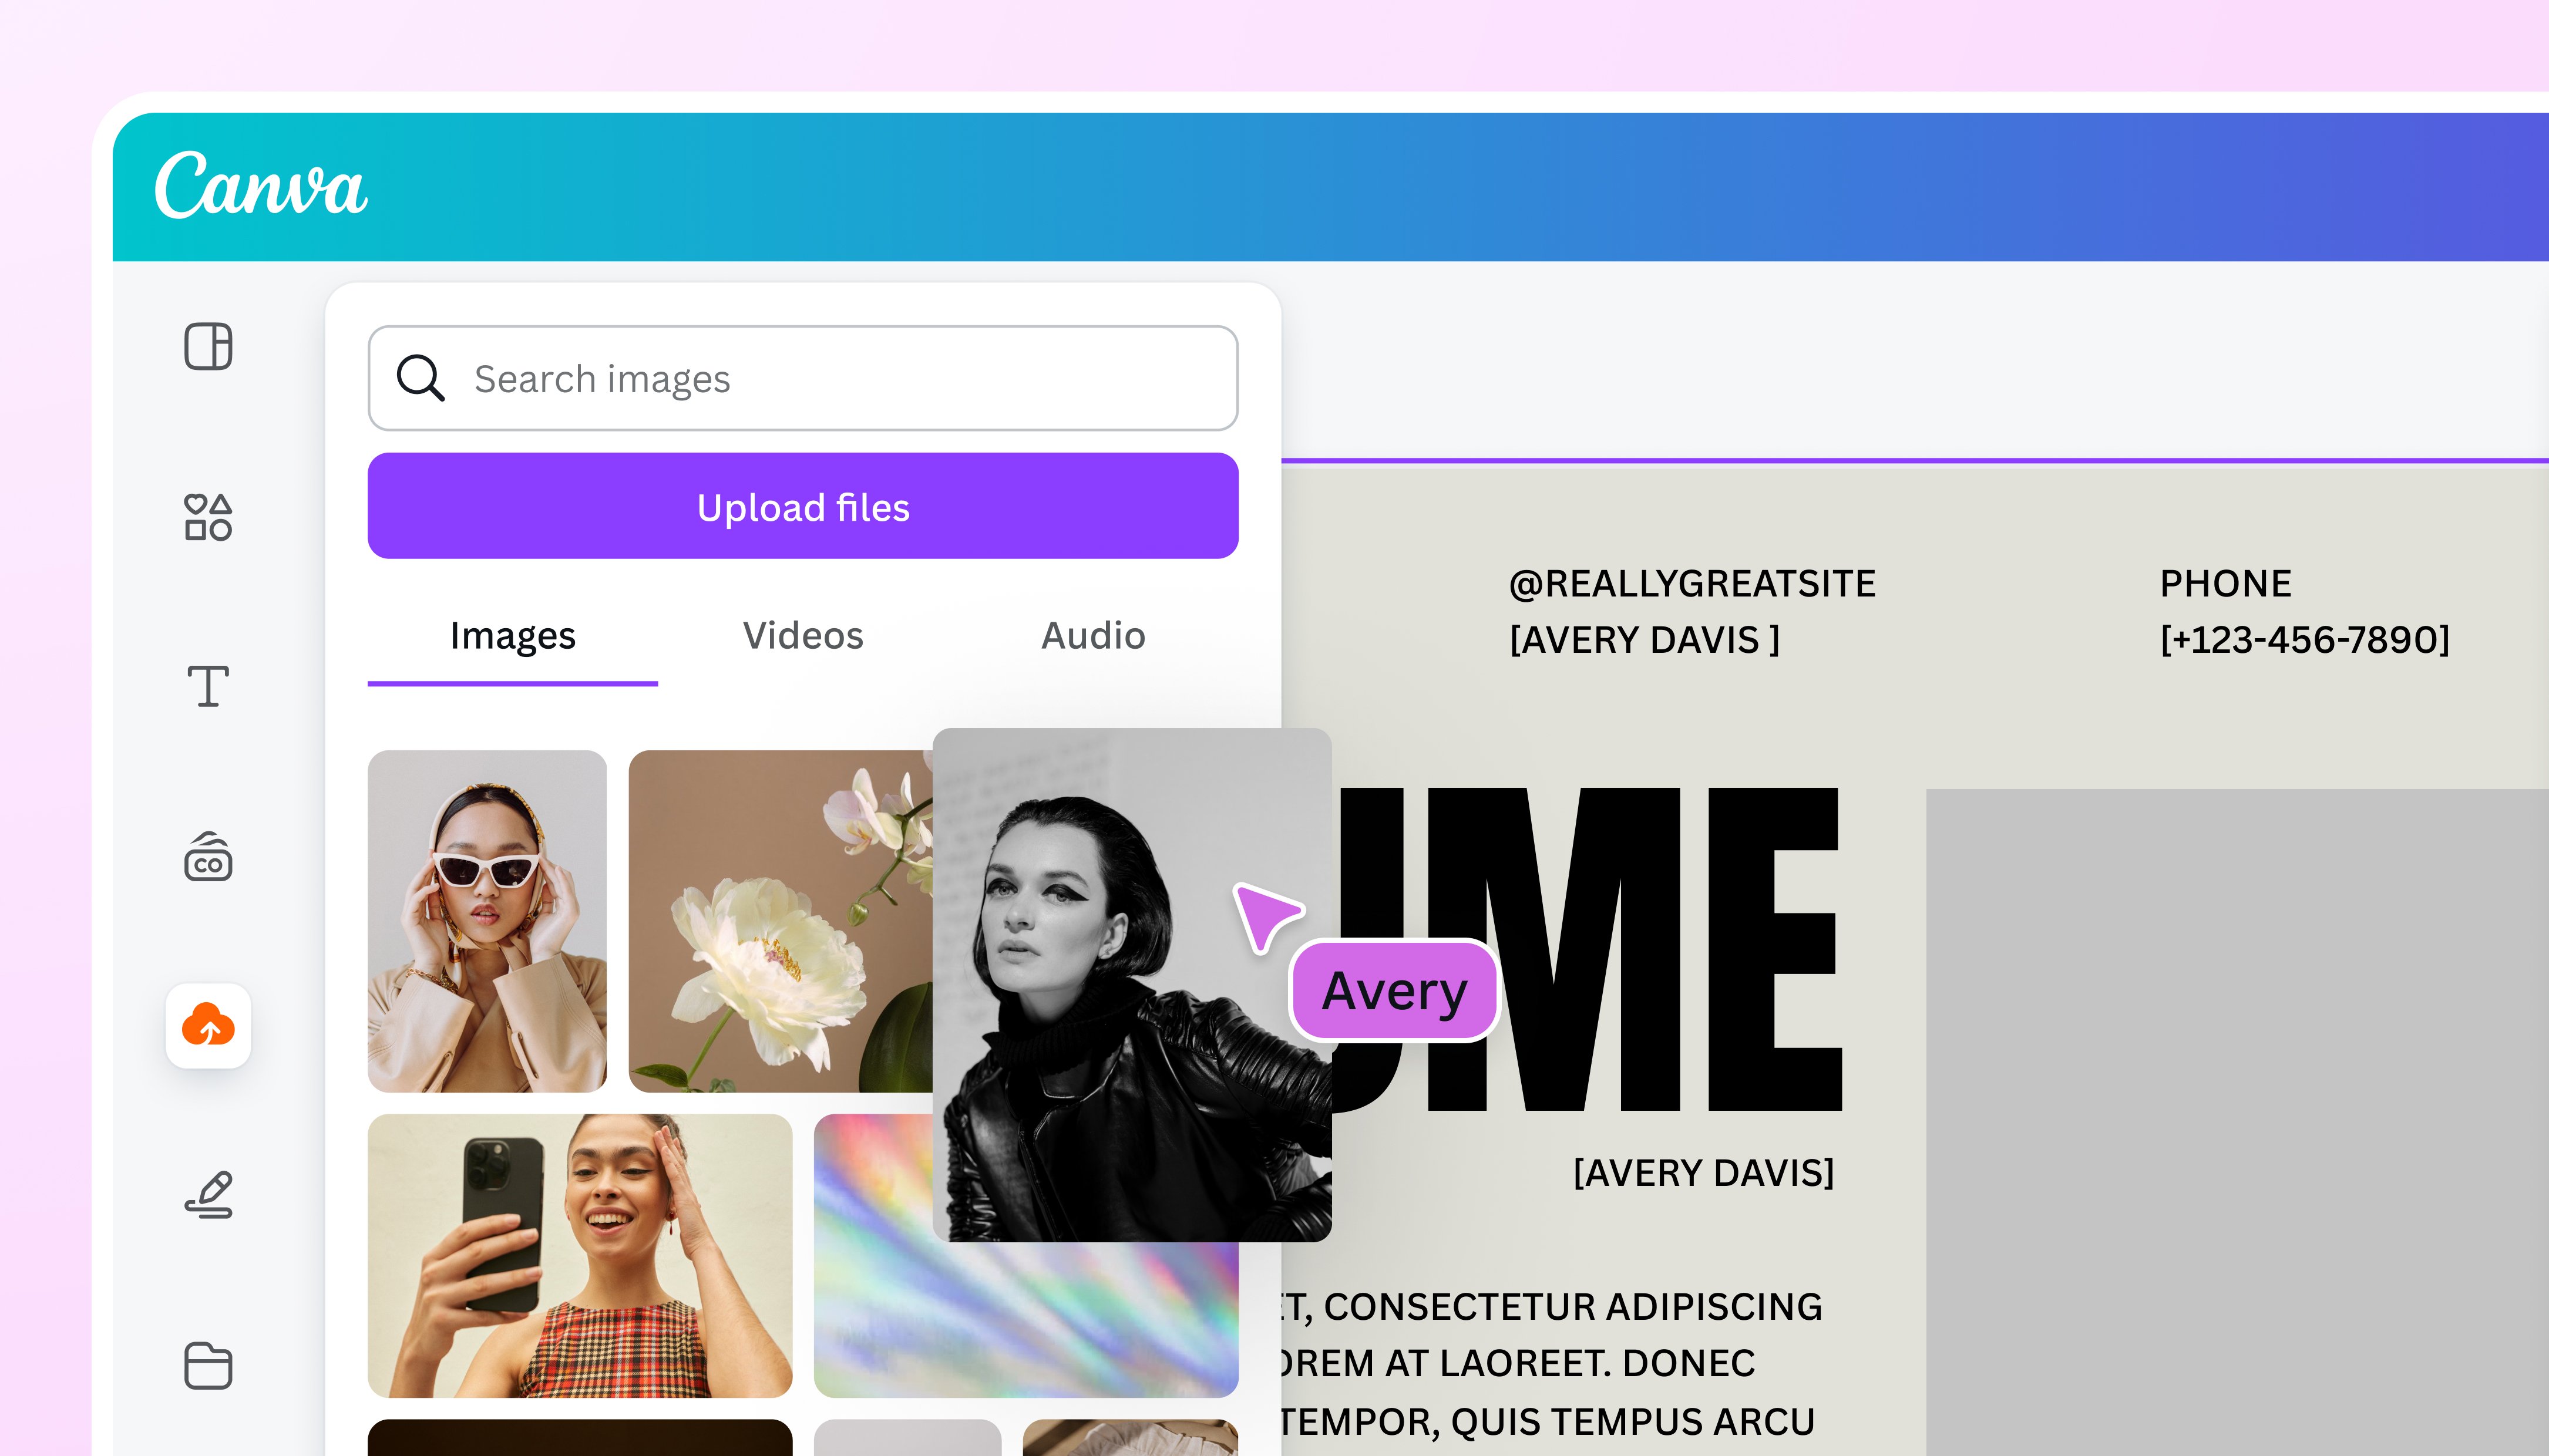Open the Brand Hub panel
The width and height of the screenshot is (2549, 1456).
[x=207, y=858]
